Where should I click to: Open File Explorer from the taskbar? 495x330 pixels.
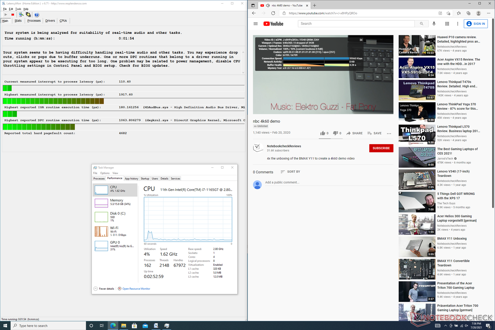123,326
